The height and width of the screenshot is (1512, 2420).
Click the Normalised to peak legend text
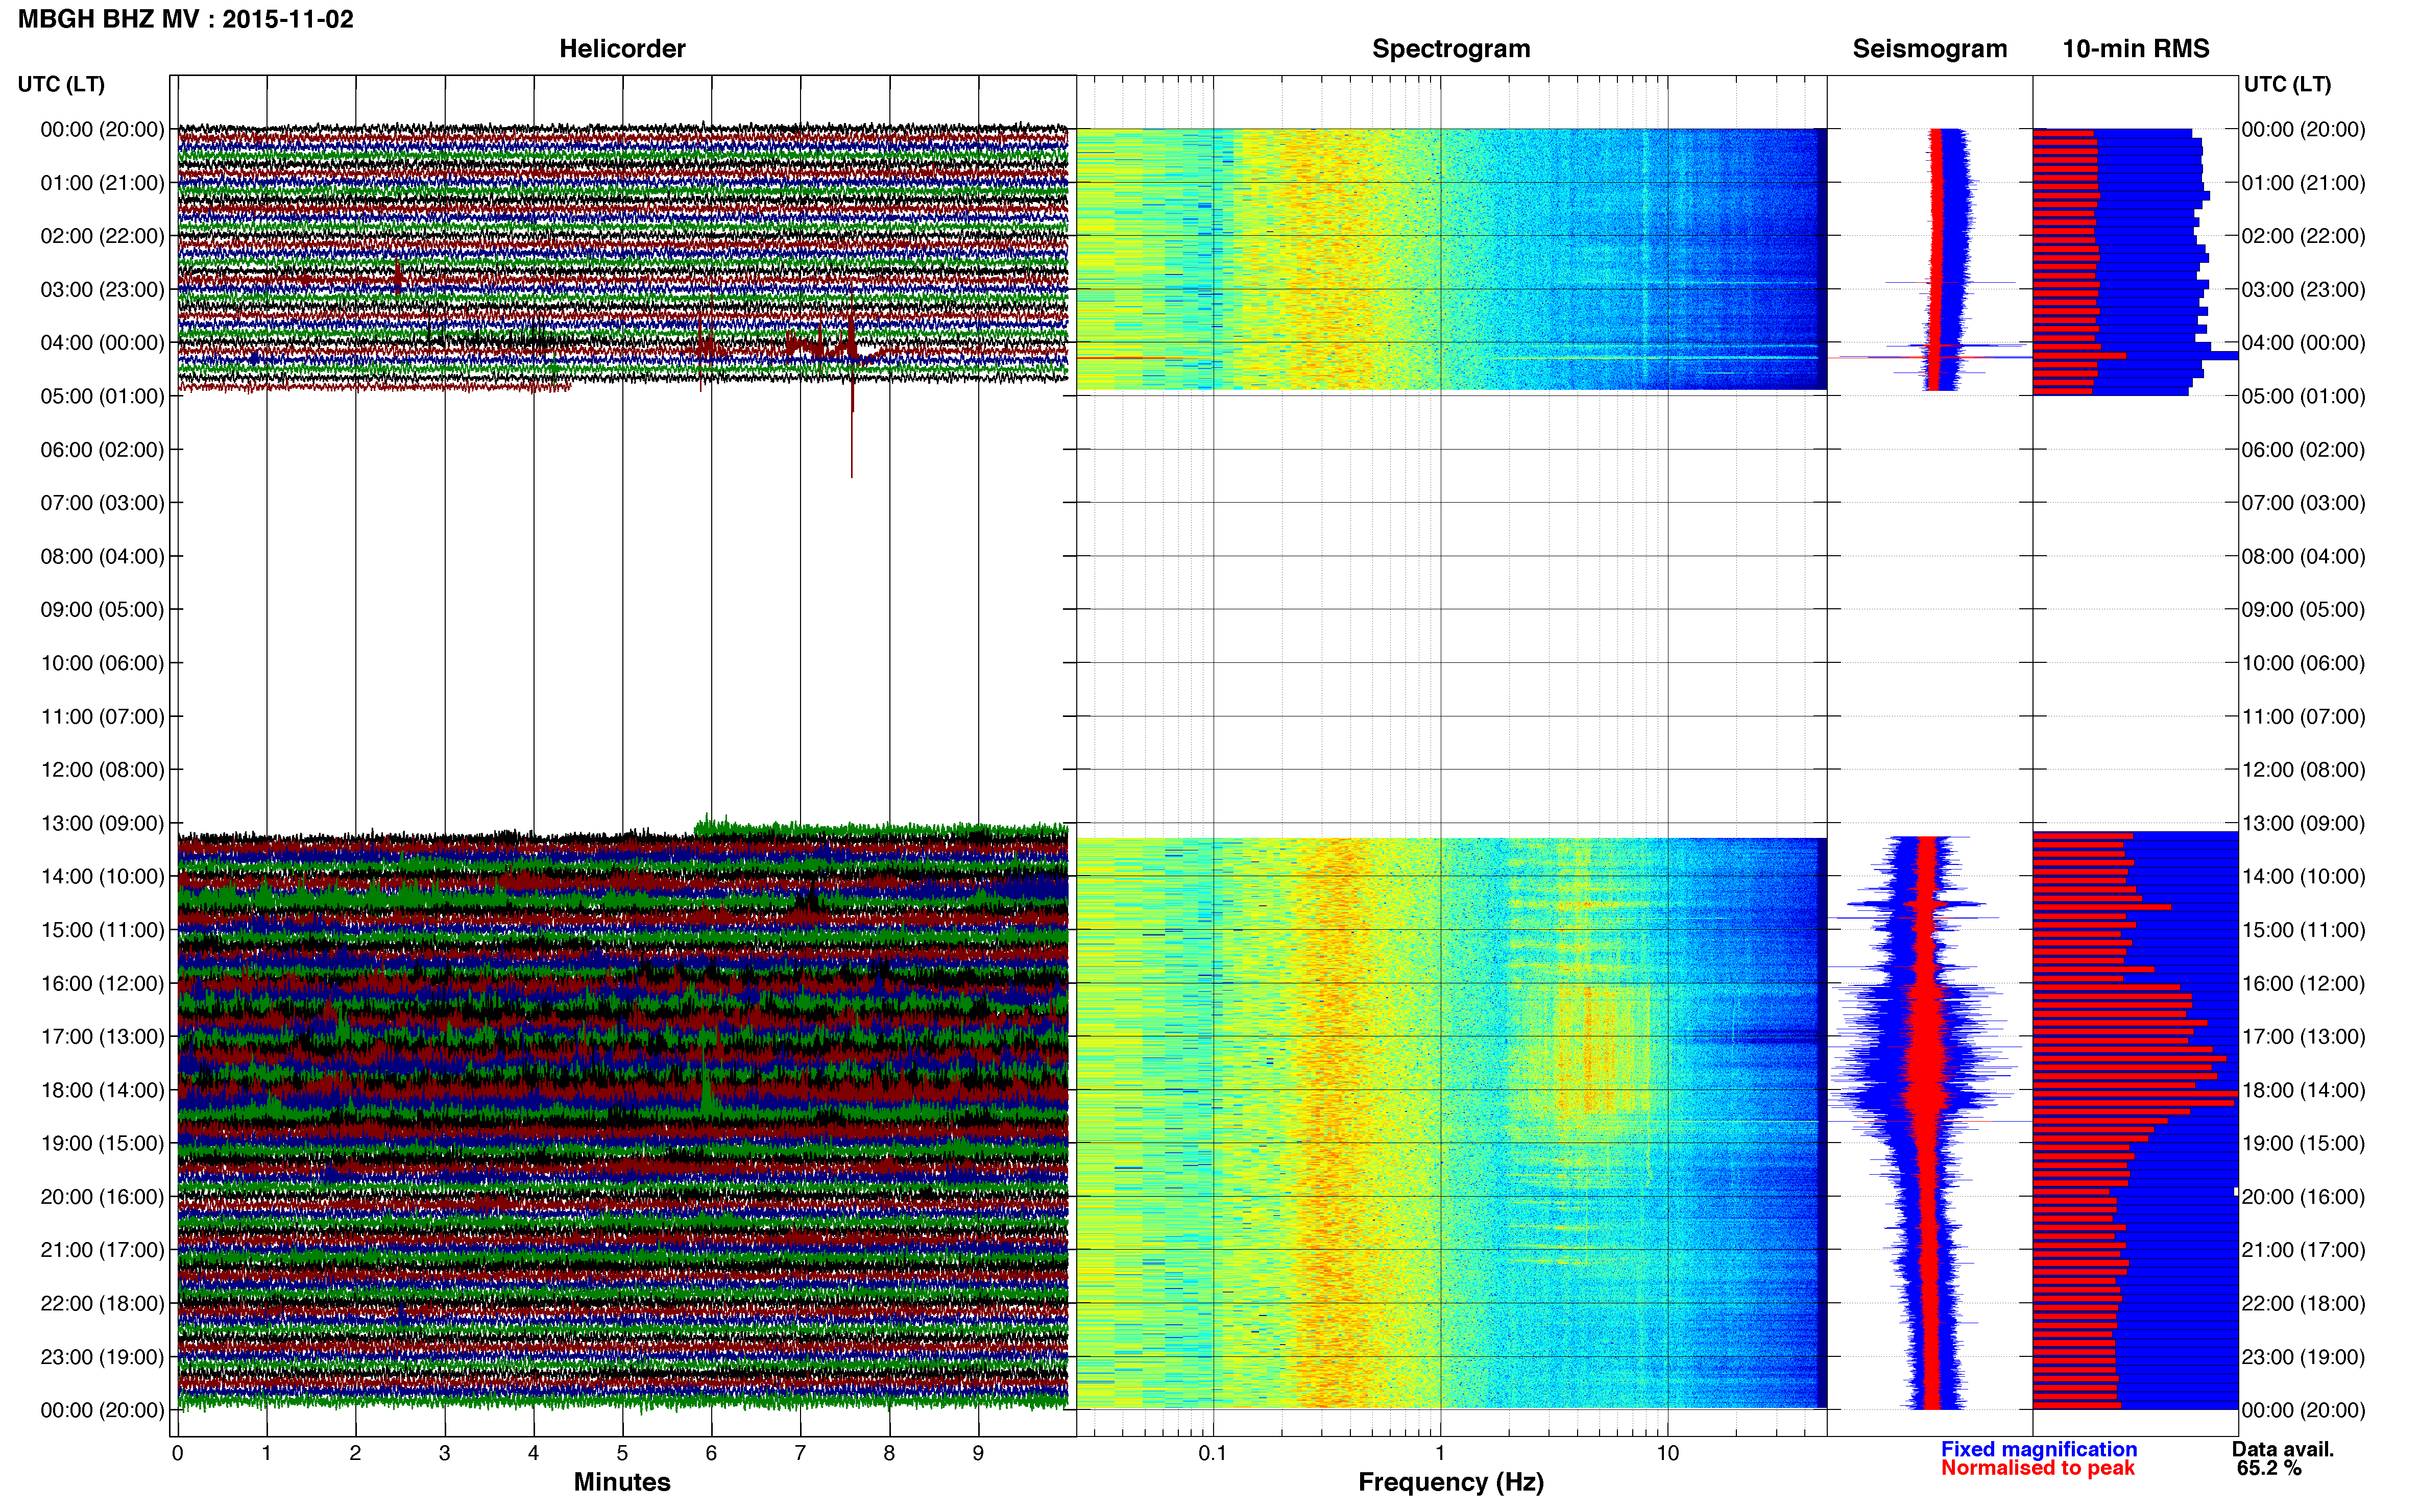click(2038, 1468)
